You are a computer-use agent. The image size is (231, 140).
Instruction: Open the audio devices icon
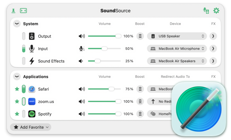(206, 11)
